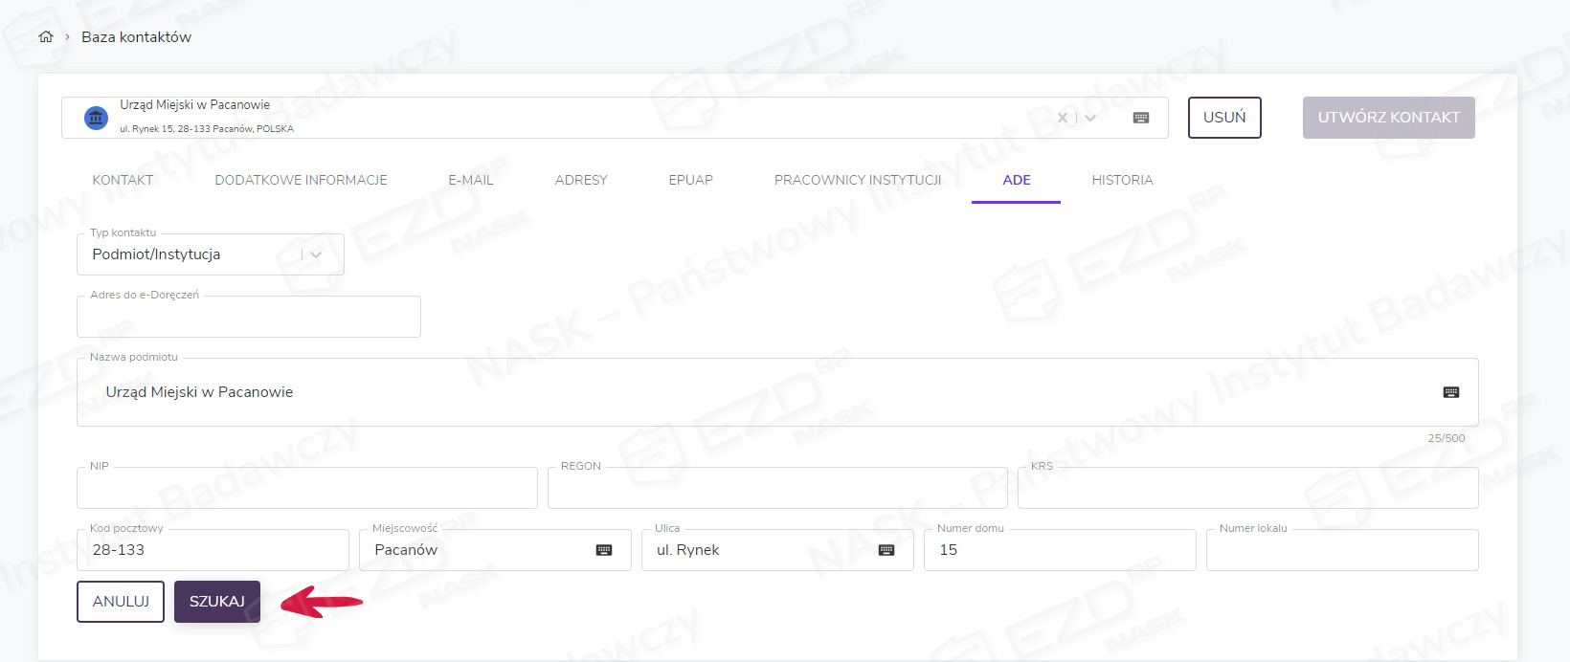
Task: Switch to the KONTAKT tab
Action: 123,180
